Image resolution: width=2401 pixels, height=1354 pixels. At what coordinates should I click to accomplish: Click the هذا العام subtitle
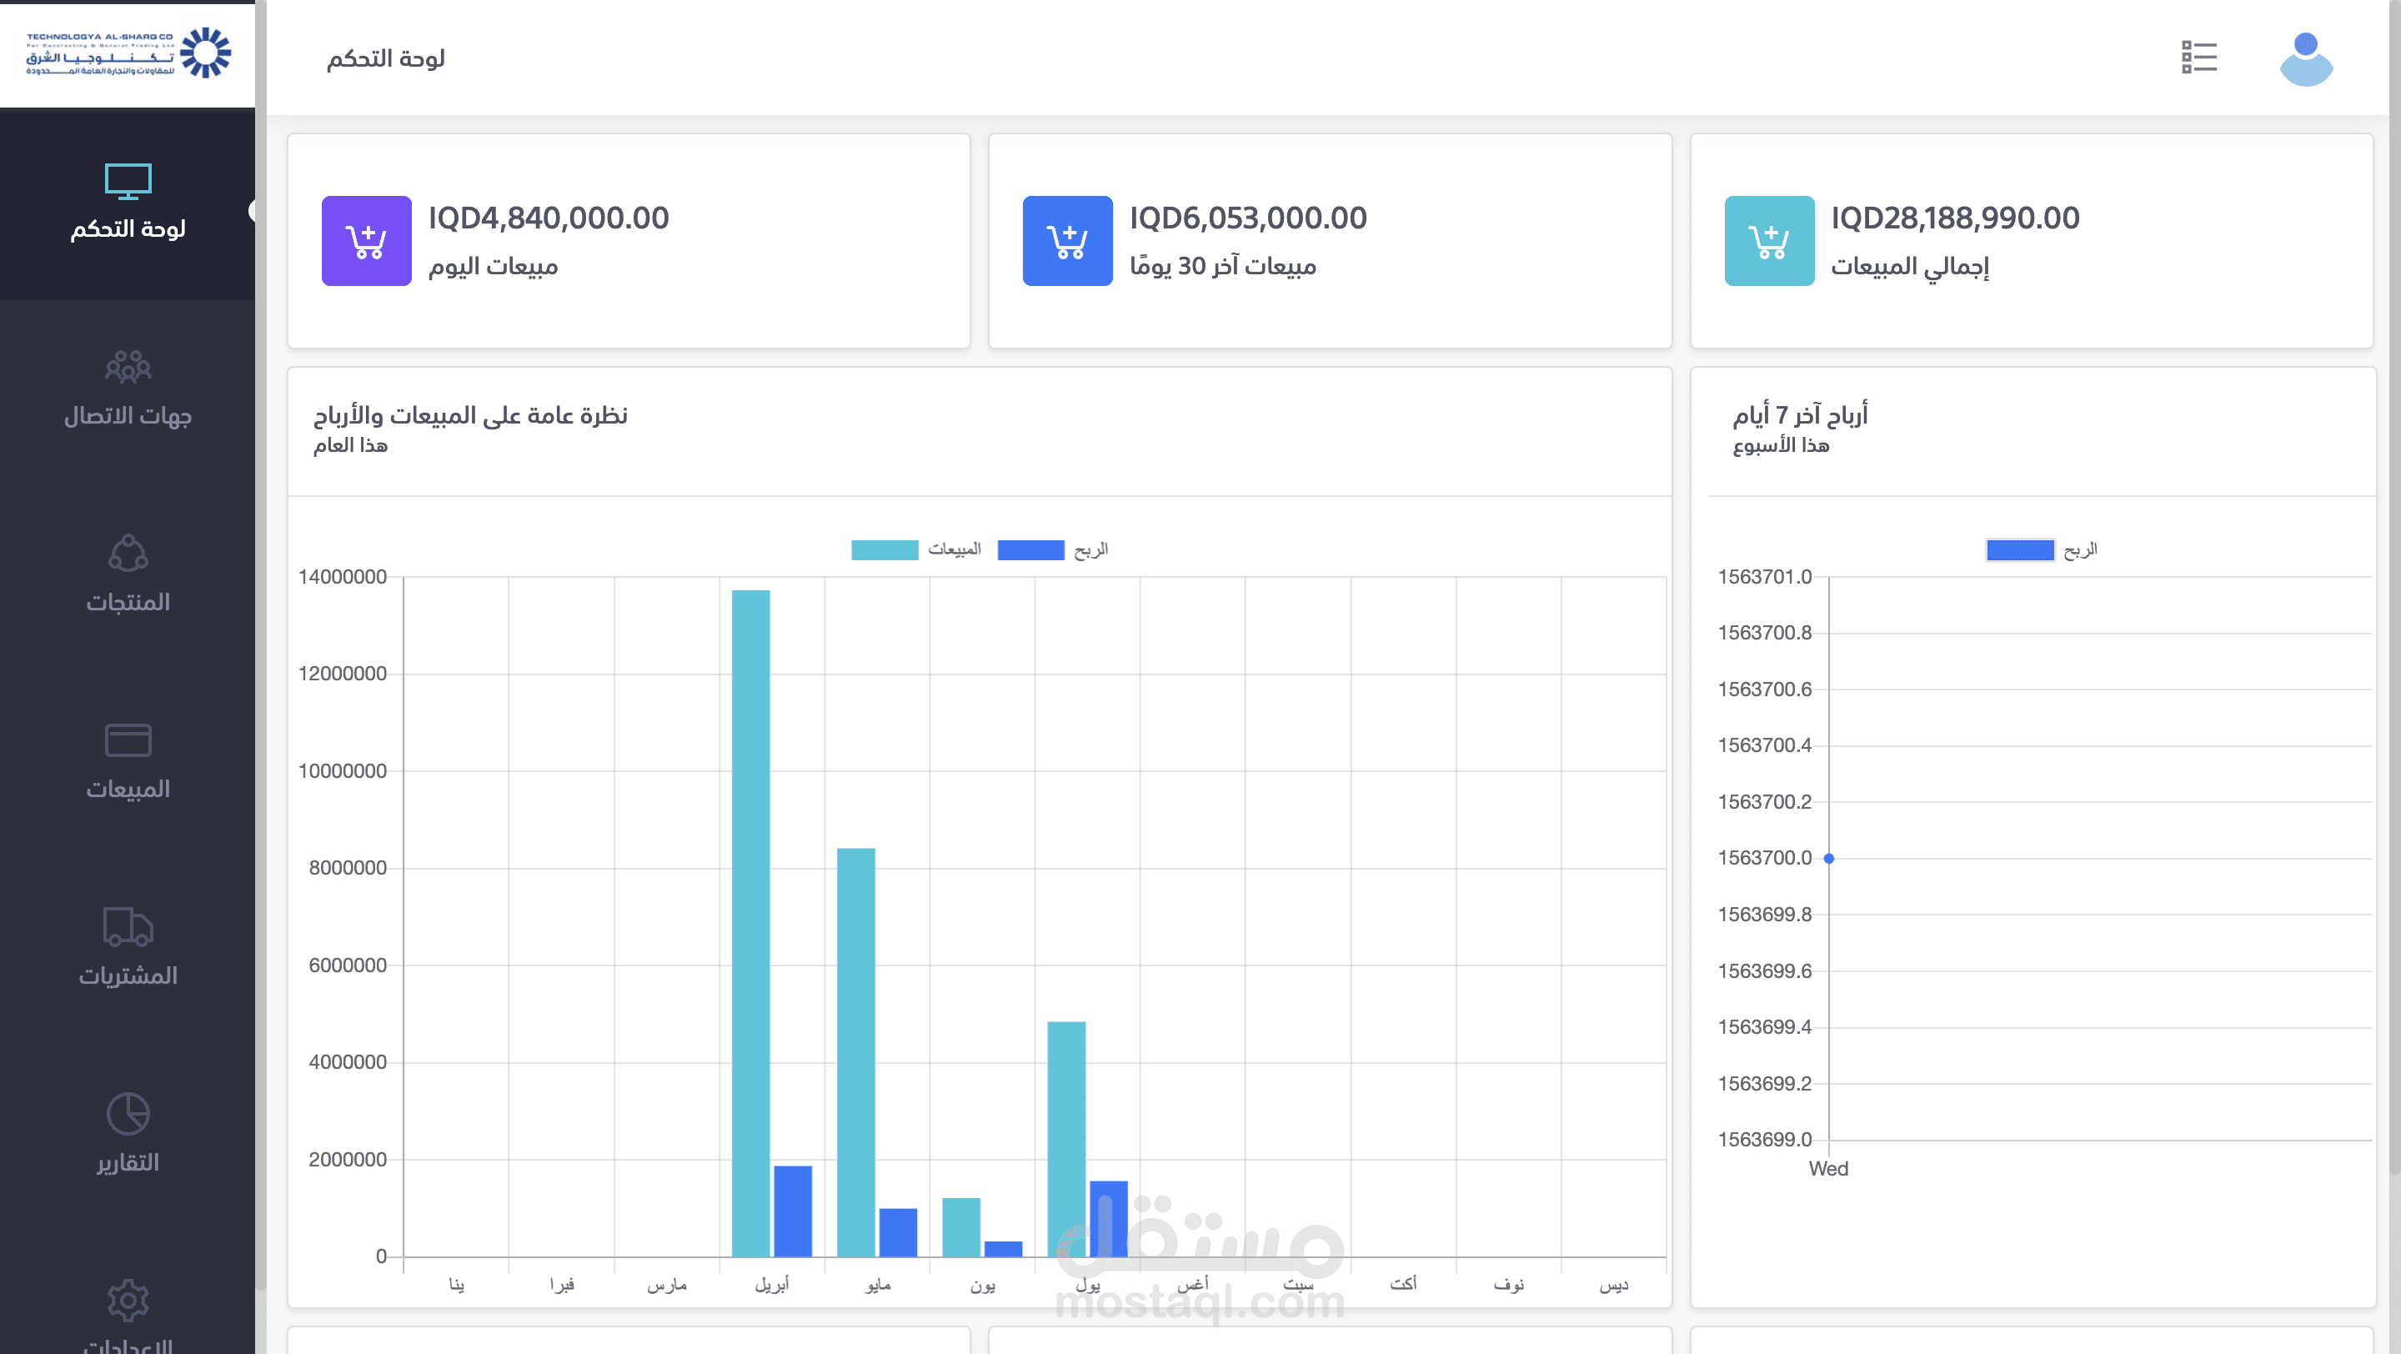pos(350,446)
